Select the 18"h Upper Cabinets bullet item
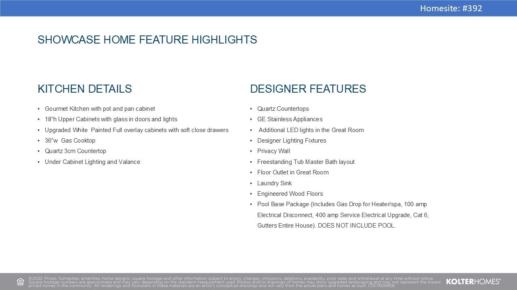 [x=111, y=119]
